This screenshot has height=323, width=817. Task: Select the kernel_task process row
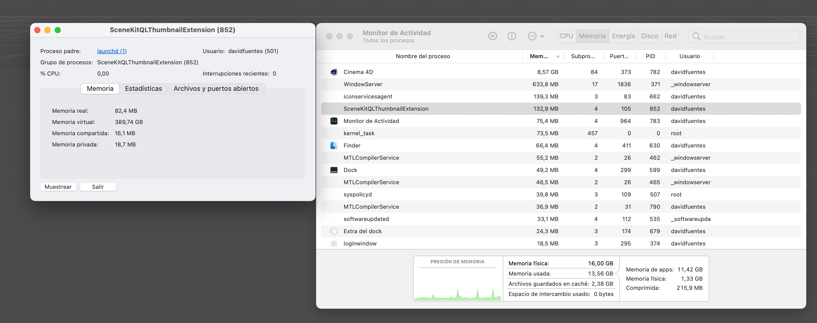[561, 133]
